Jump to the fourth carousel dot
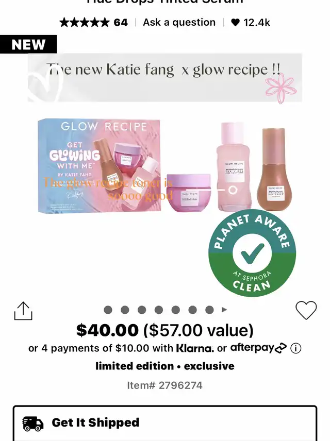The width and height of the screenshot is (330, 441). click(x=158, y=310)
